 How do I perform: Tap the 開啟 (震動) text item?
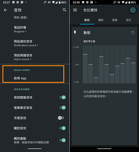(x=20, y=17)
